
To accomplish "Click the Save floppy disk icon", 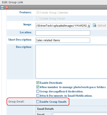I will pos(2,8).
